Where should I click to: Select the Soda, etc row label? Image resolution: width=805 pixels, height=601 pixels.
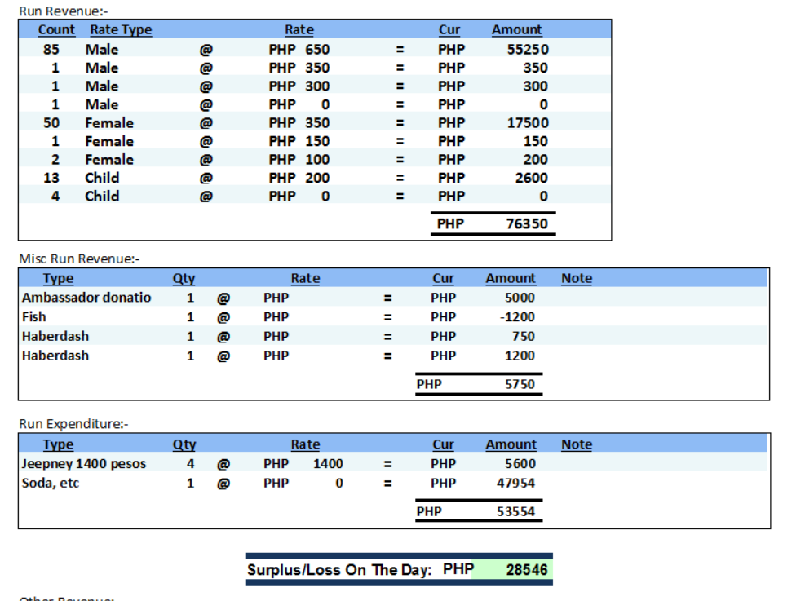[x=51, y=483]
